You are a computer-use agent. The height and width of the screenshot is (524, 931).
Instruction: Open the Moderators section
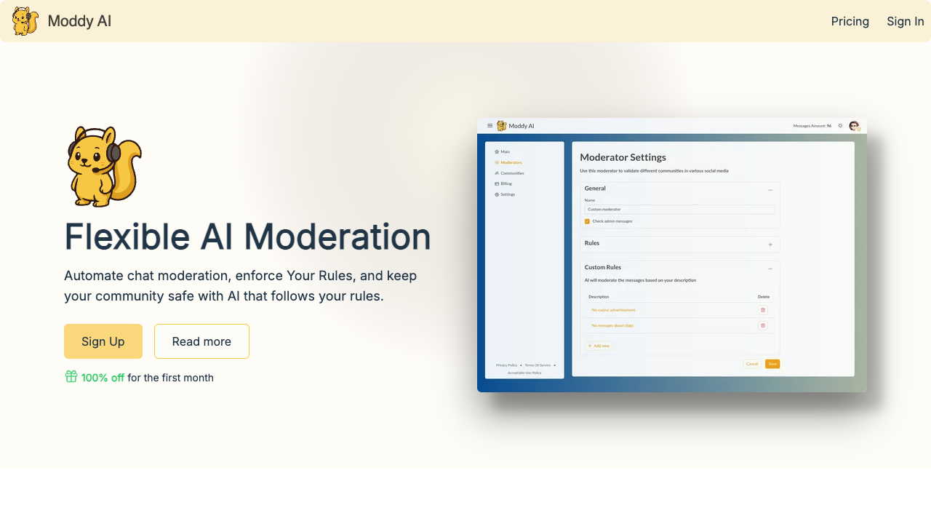point(511,162)
